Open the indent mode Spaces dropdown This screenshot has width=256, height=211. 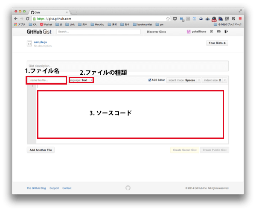(184, 80)
